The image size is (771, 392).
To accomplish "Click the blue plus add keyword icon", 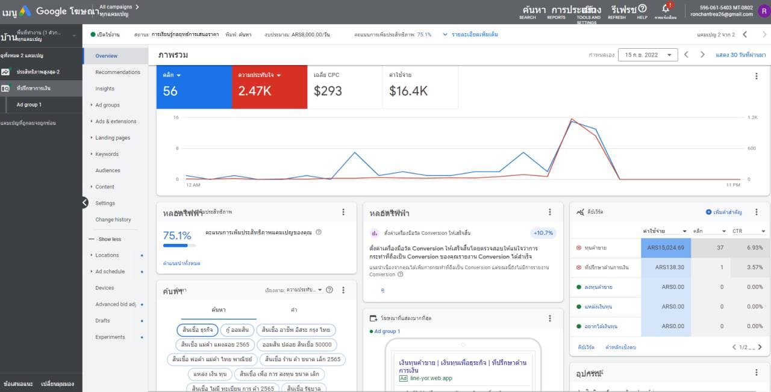I will click(708, 212).
